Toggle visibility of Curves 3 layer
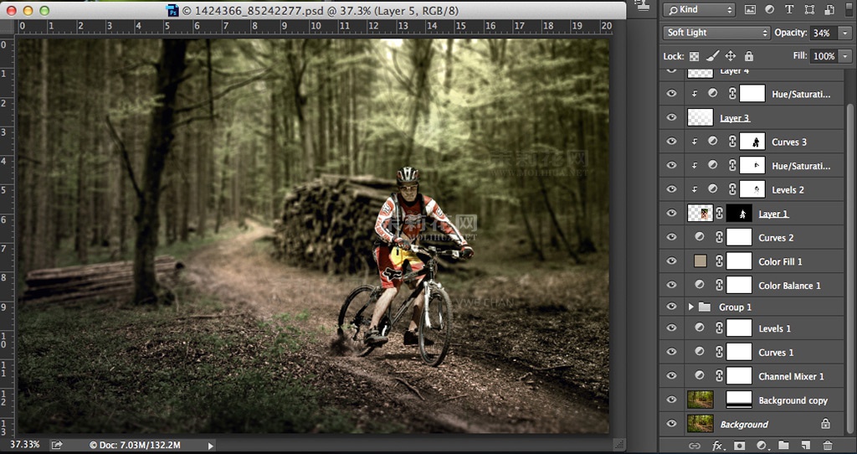 tap(672, 141)
